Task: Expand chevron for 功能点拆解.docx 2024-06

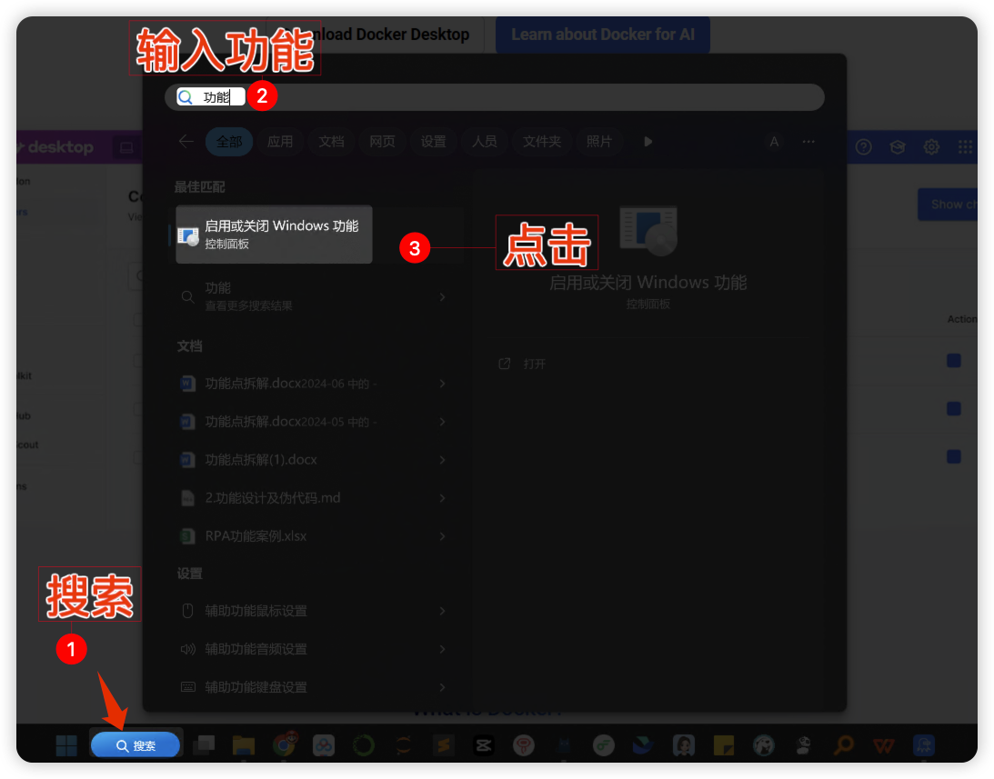Action: point(443,384)
